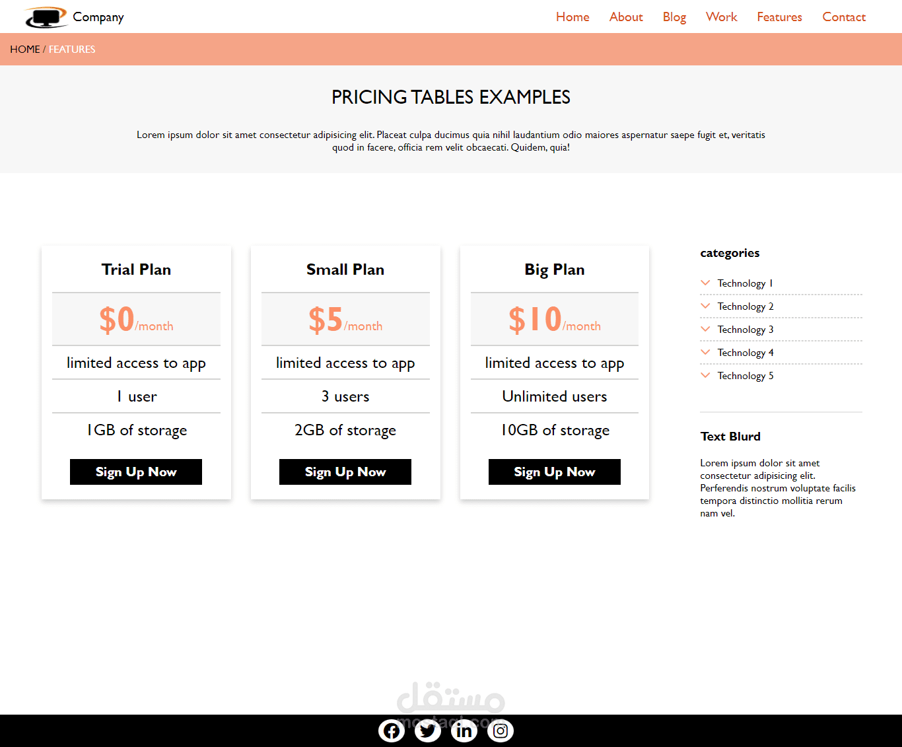The image size is (902, 747).
Task: Click Sign Up Now under Big Plan
Action: 555,472
